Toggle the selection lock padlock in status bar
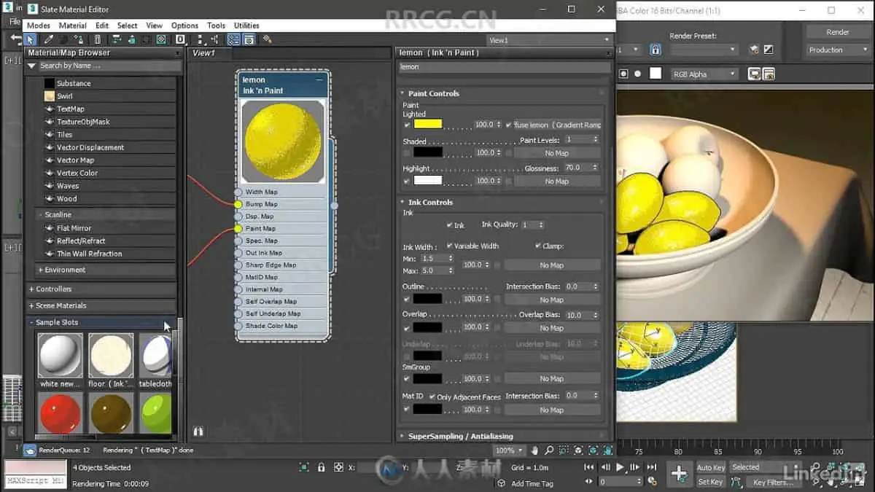 322,467
